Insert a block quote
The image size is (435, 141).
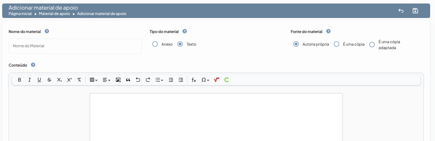(x=128, y=80)
